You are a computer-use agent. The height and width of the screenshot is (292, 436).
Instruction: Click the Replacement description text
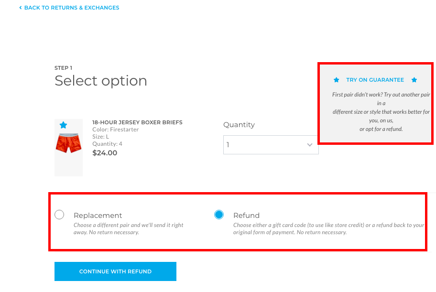[129, 228]
